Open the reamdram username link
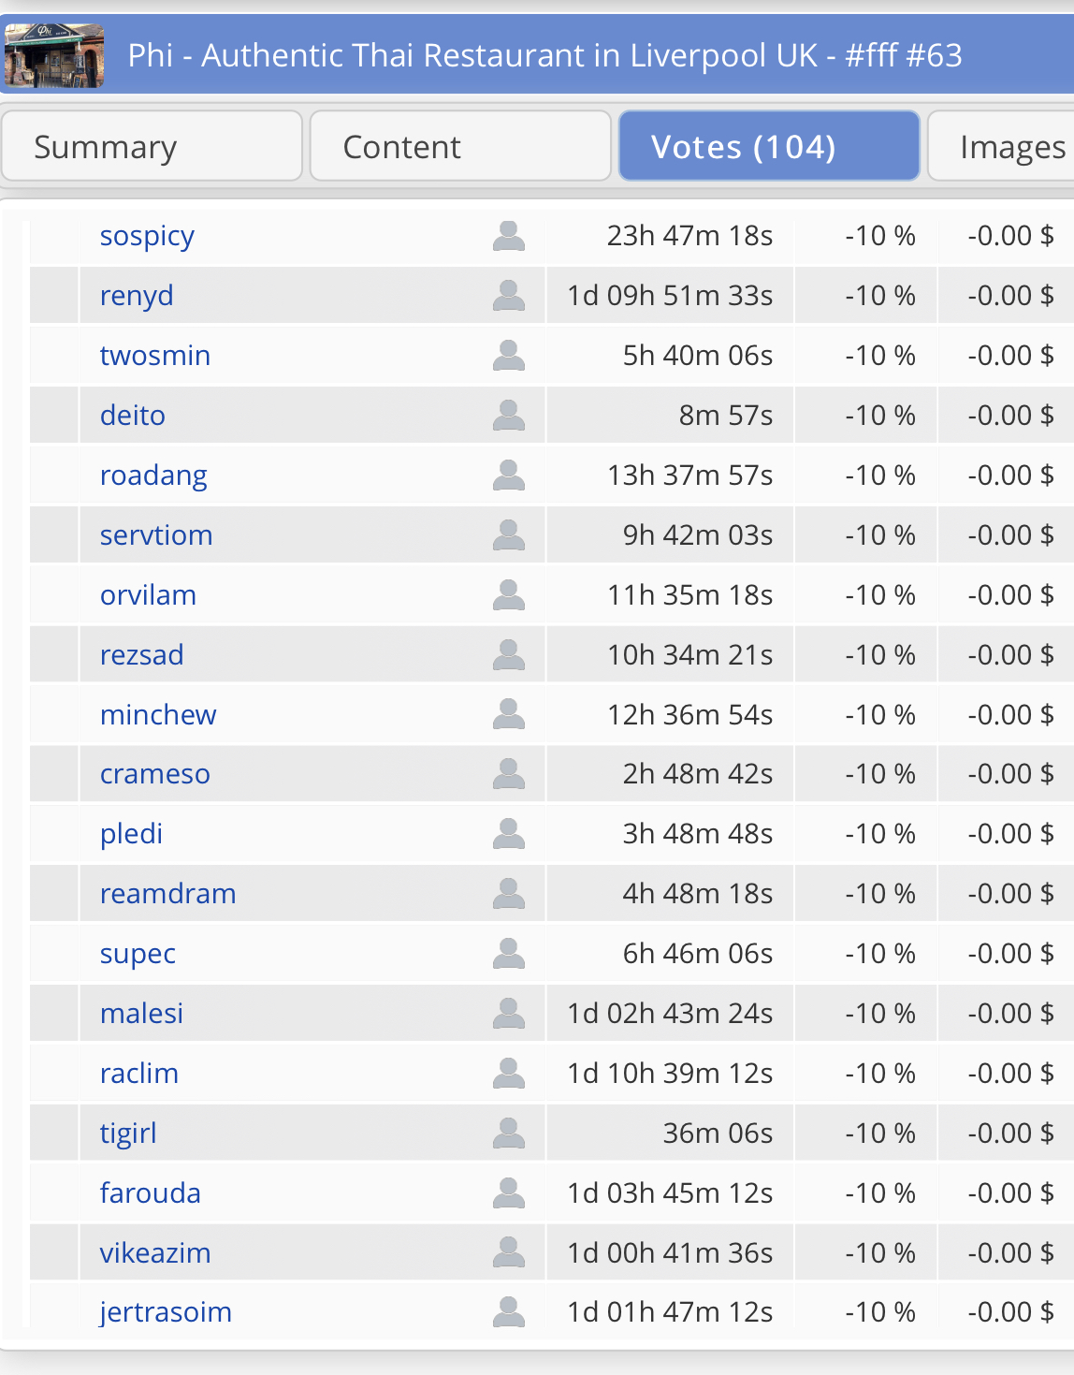This screenshot has height=1375, width=1074. [x=167, y=894]
